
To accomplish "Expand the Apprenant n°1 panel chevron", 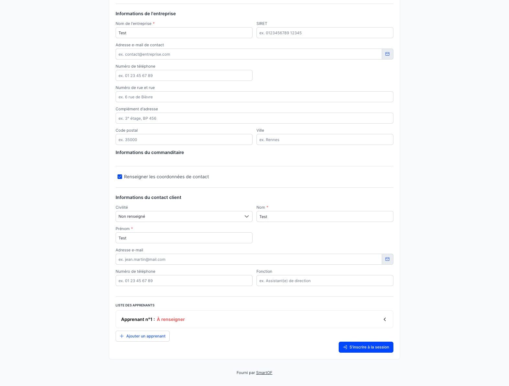I will [x=385, y=319].
